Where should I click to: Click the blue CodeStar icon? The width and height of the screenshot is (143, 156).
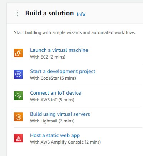tap(18, 74)
